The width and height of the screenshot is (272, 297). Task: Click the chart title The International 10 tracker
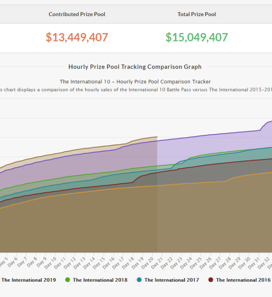point(135,81)
